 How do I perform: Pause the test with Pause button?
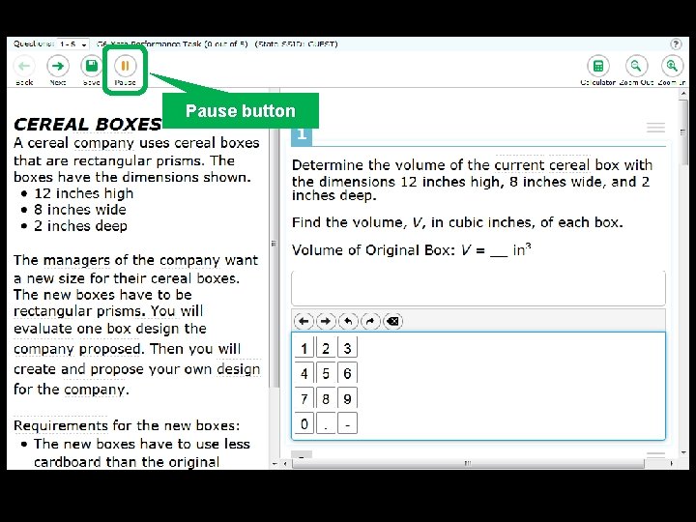[125, 67]
